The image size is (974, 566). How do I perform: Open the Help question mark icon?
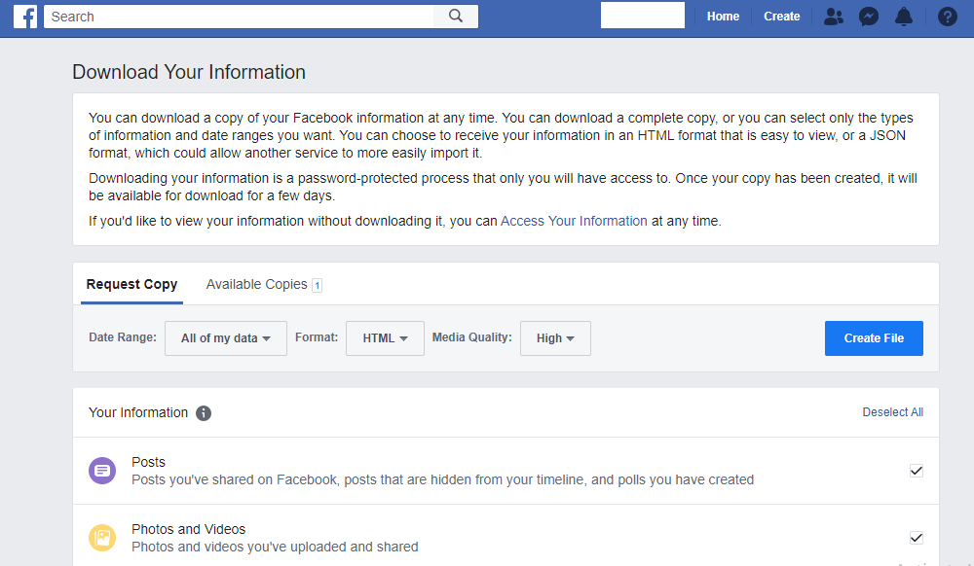tap(948, 17)
